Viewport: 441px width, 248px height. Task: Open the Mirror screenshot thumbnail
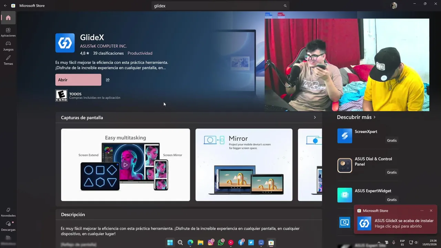[x=244, y=165]
